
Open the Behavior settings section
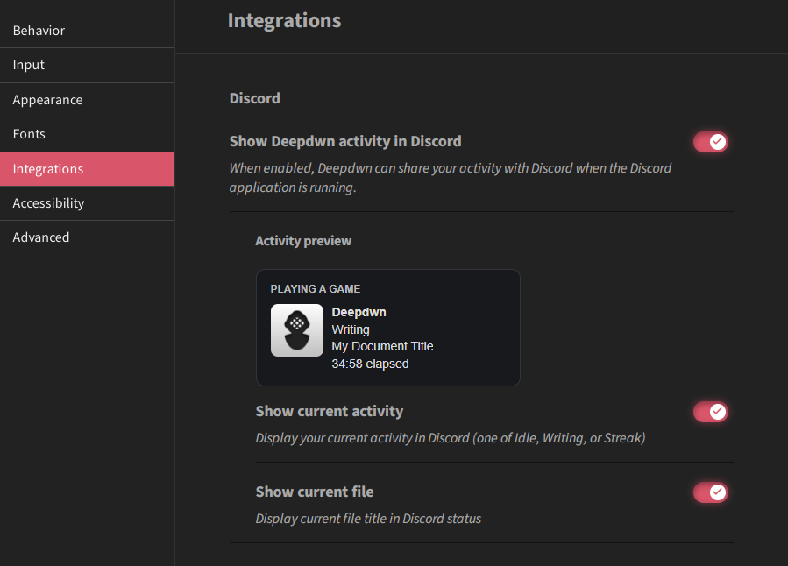coord(87,31)
